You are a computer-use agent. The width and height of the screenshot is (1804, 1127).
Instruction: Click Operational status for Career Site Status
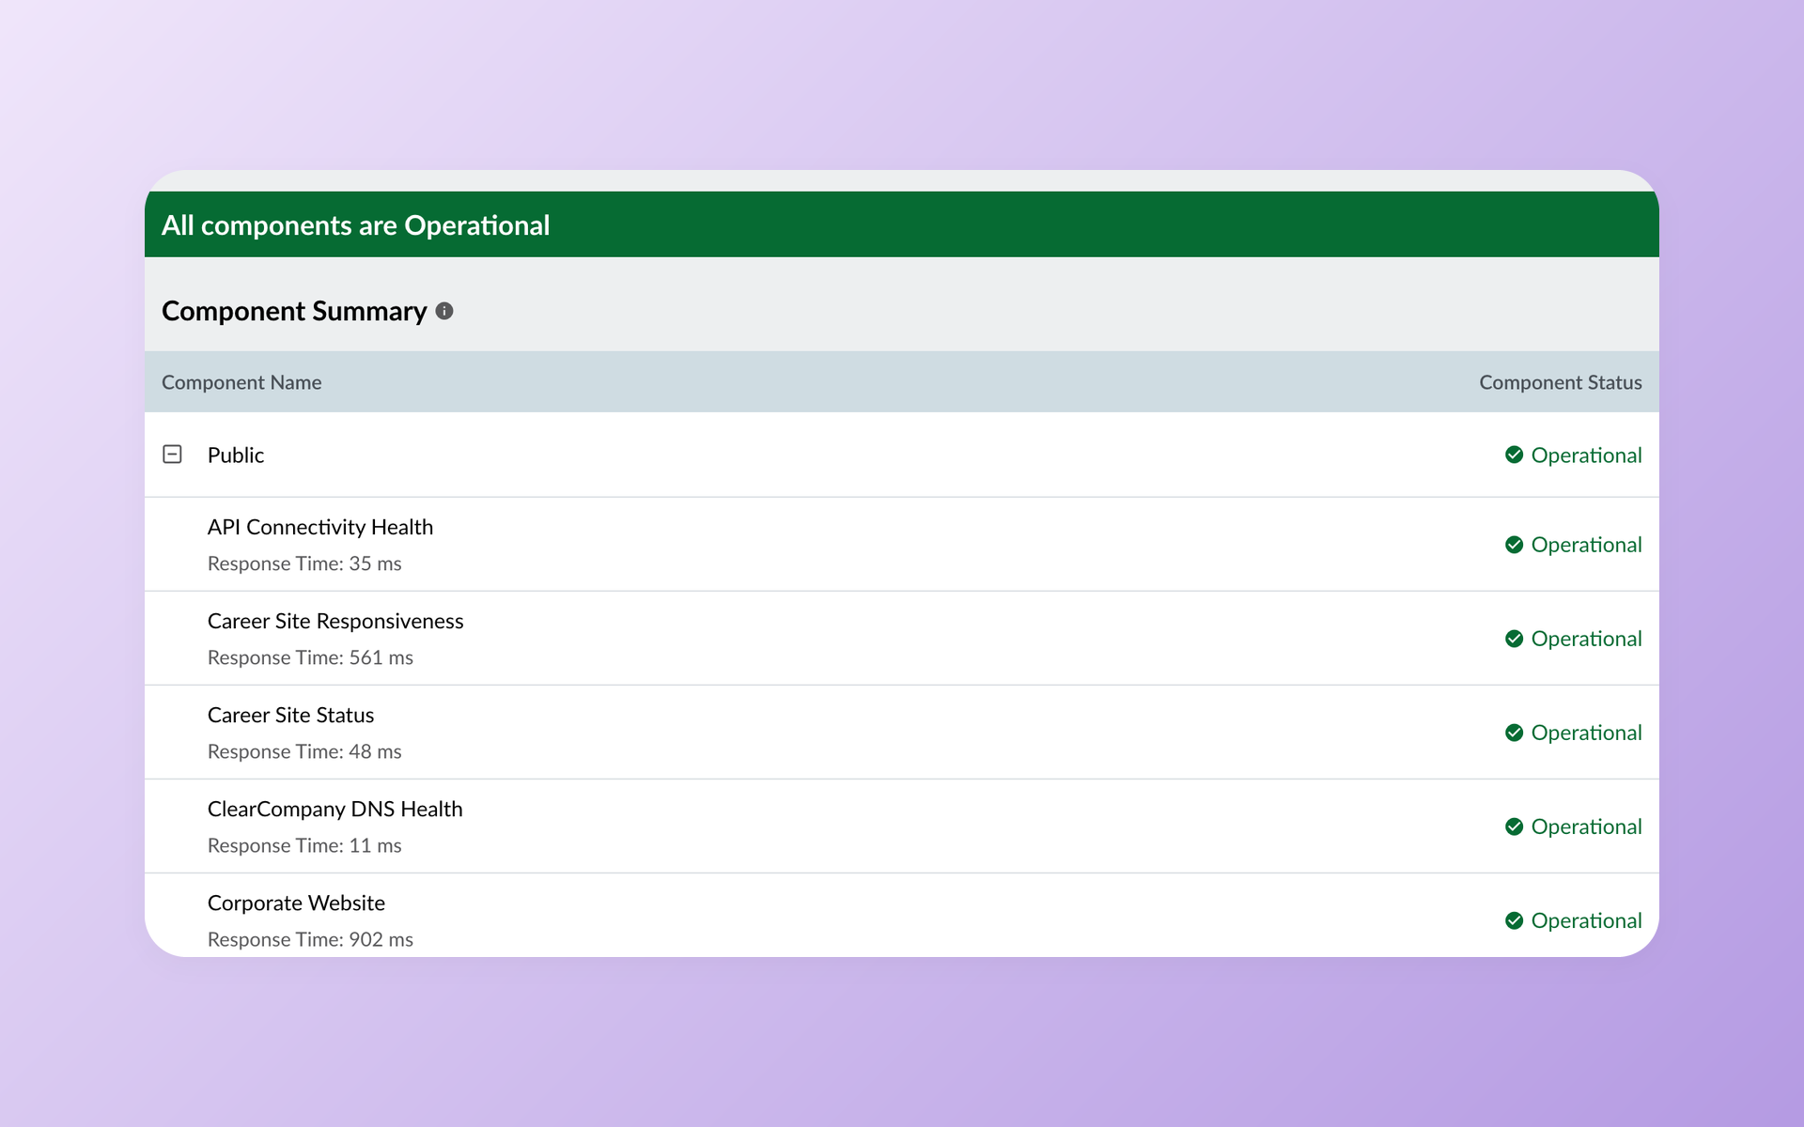click(x=1586, y=733)
